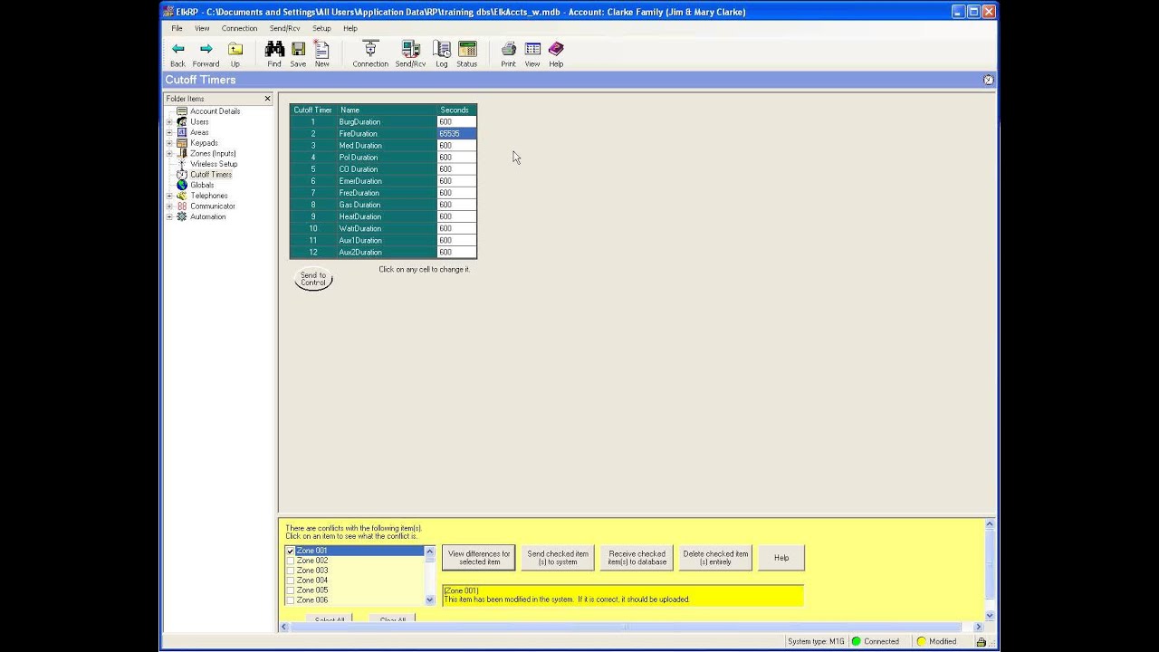
Task: Open Find with the binoculars icon
Action: [x=274, y=54]
